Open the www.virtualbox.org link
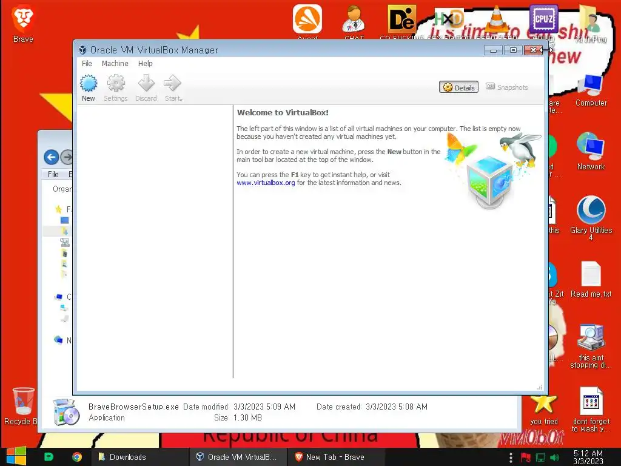Viewport: 621px width, 466px height. coord(266,183)
